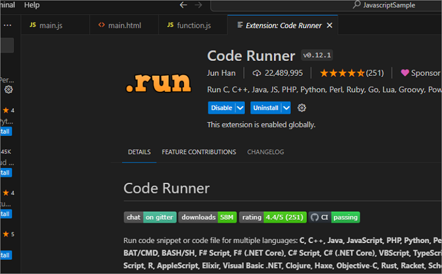Image resolution: width=442 pixels, height=274 pixels.
Task: Click the install count cloud icon
Action: pyautogui.click(x=256, y=73)
